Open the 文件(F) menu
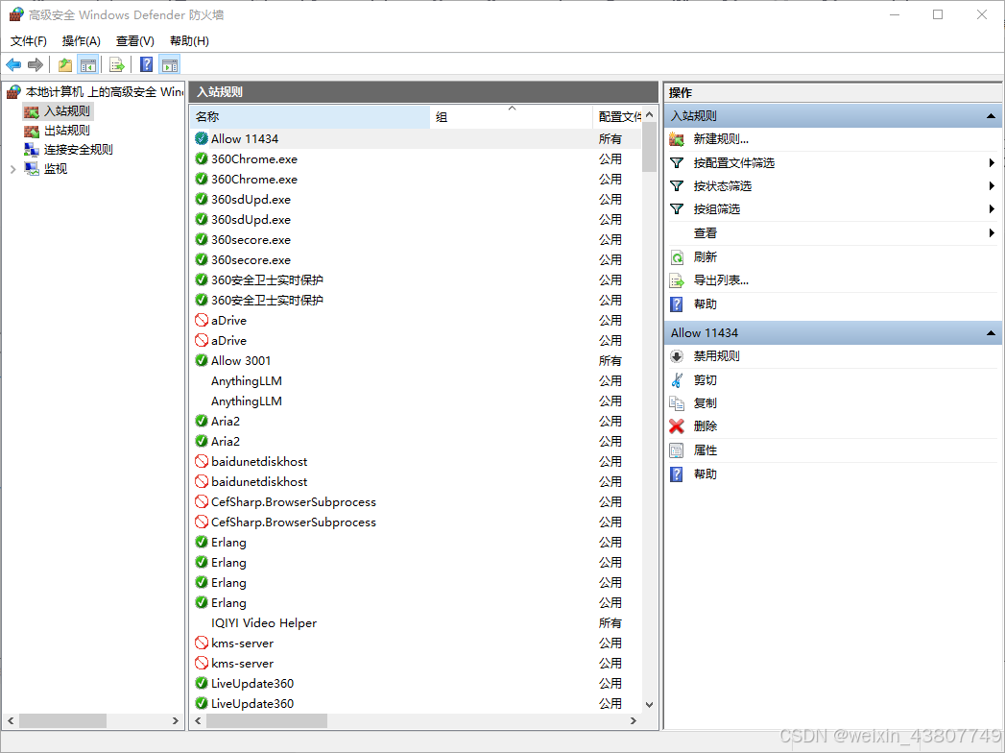 [x=28, y=41]
